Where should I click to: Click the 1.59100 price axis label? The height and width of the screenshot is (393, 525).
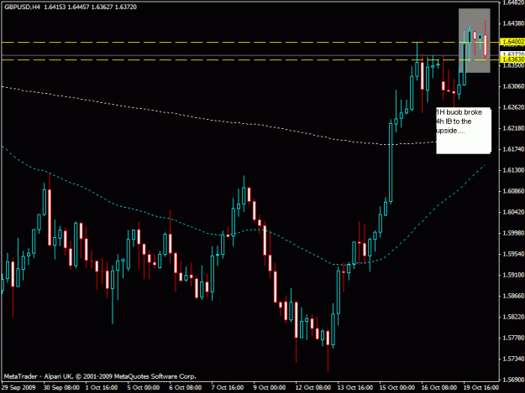click(513, 275)
